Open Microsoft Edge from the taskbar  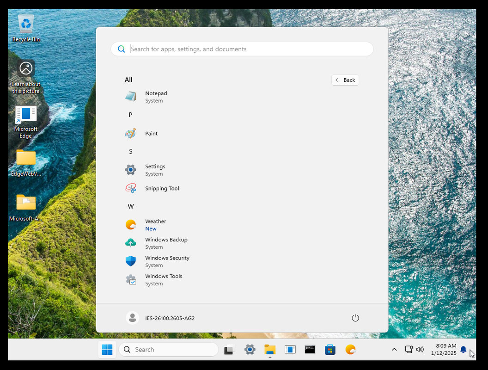pos(290,350)
